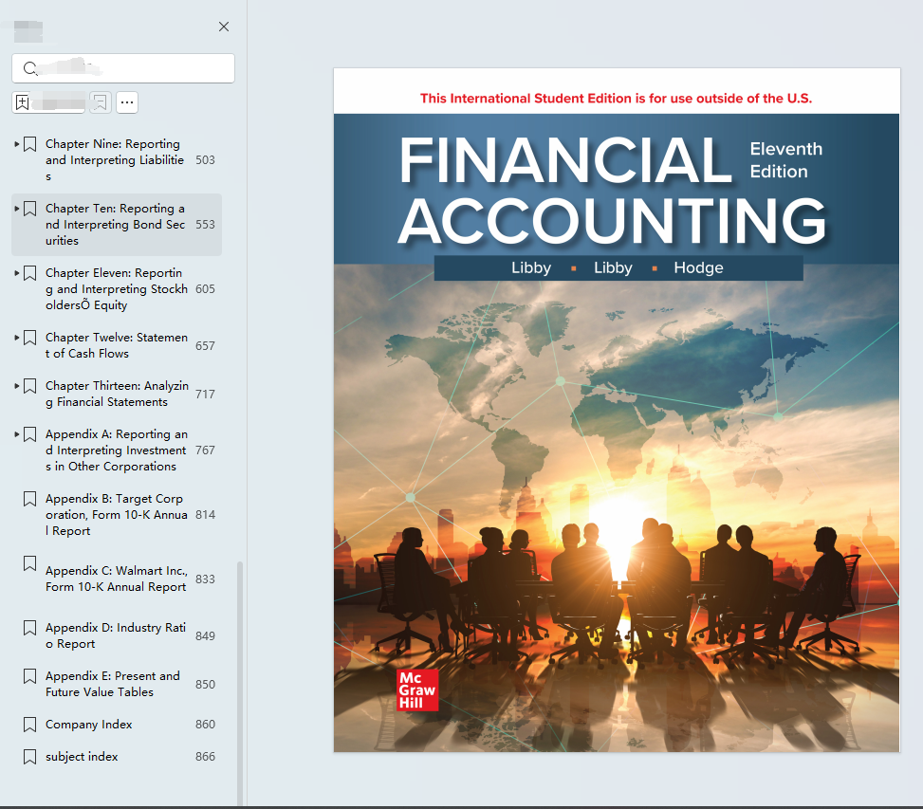Click the bookmark icon beside Appendix B
The image size is (923, 809).
(x=30, y=499)
